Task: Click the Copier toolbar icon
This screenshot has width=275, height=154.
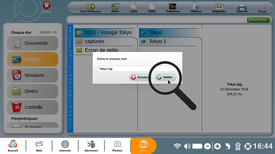Action: click(133, 8)
